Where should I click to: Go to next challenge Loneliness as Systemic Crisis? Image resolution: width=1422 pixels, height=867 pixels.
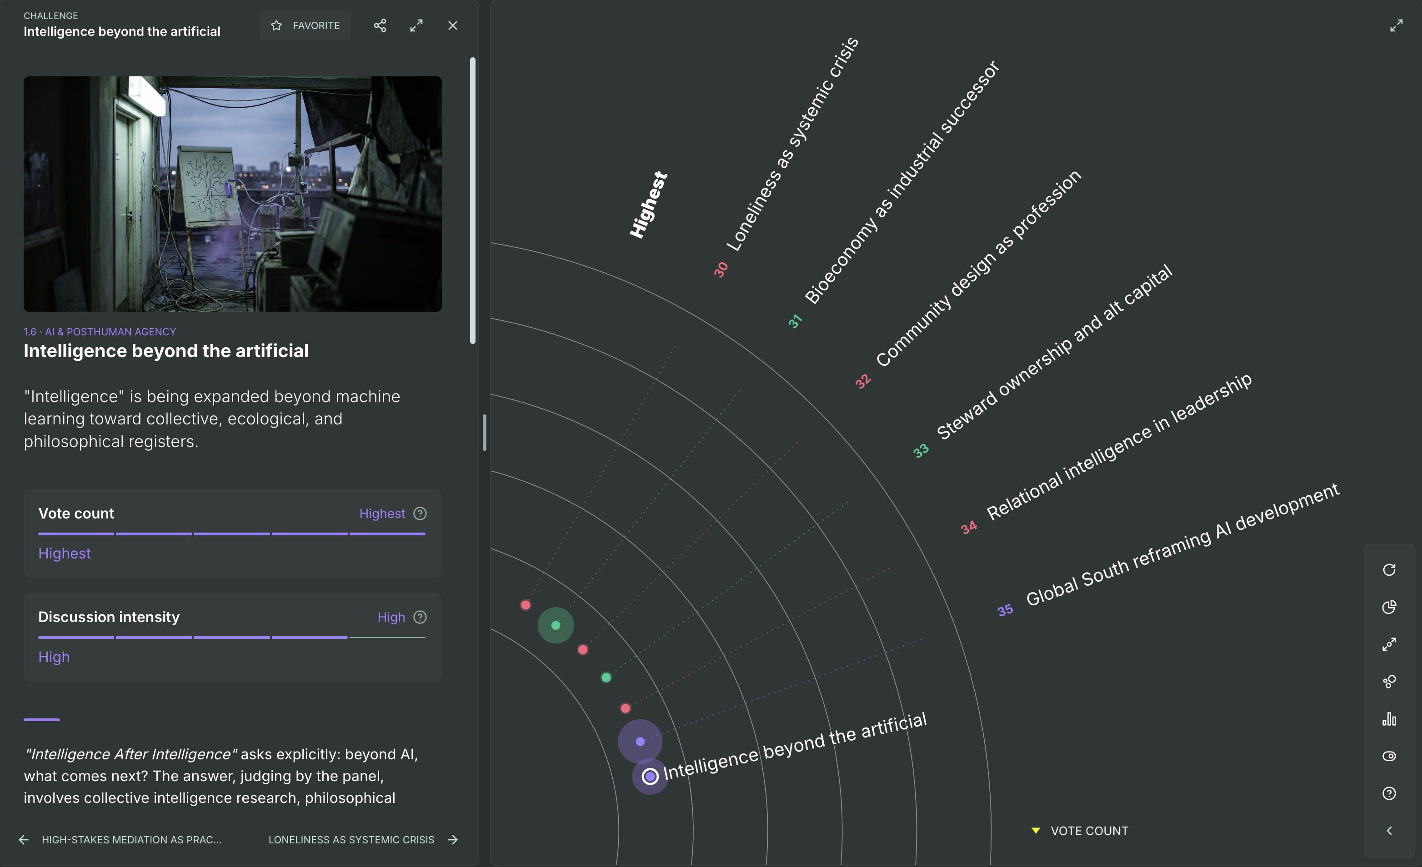coord(363,840)
